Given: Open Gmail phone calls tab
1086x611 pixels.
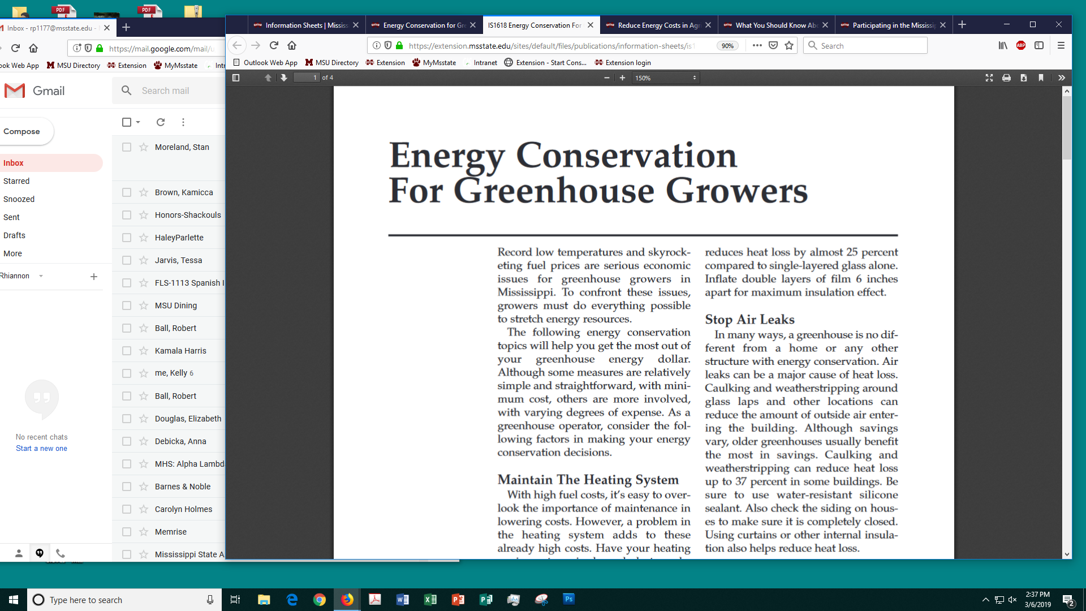Looking at the screenshot, I should [x=61, y=553].
